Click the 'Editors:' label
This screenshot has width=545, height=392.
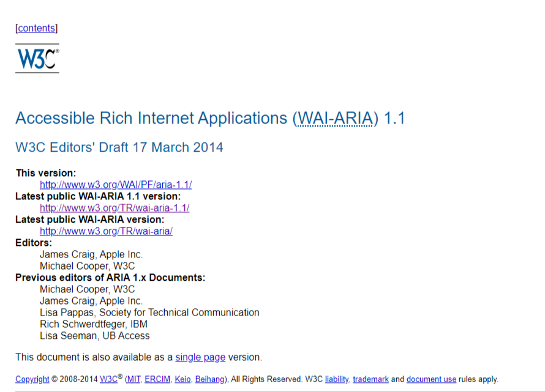click(x=33, y=243)
